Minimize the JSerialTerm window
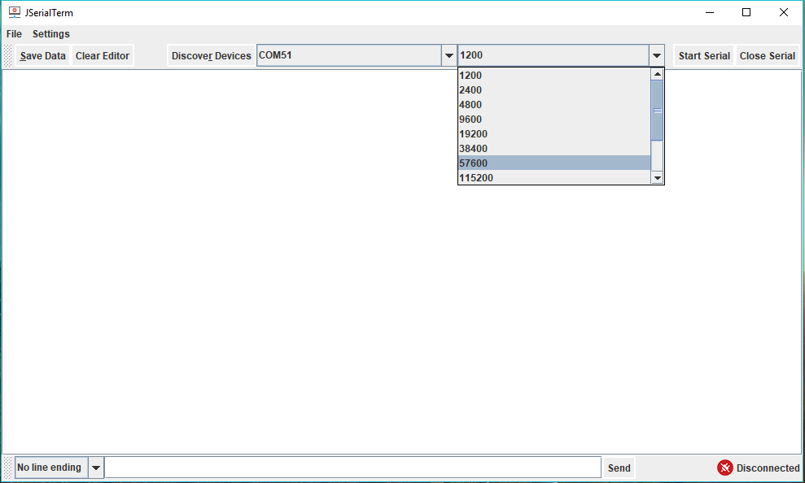 click(710, 12)
